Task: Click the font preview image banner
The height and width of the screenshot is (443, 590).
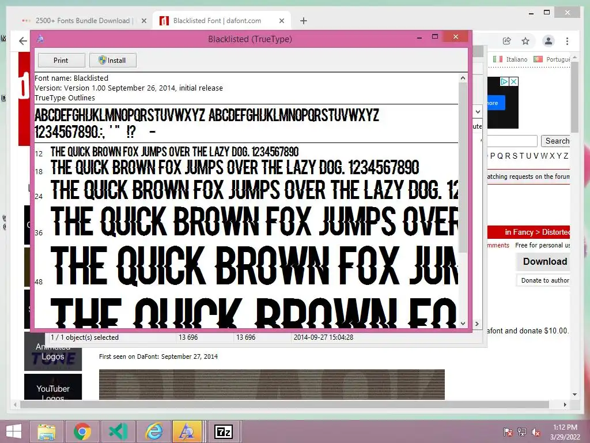Action: [x=272, y=384]
